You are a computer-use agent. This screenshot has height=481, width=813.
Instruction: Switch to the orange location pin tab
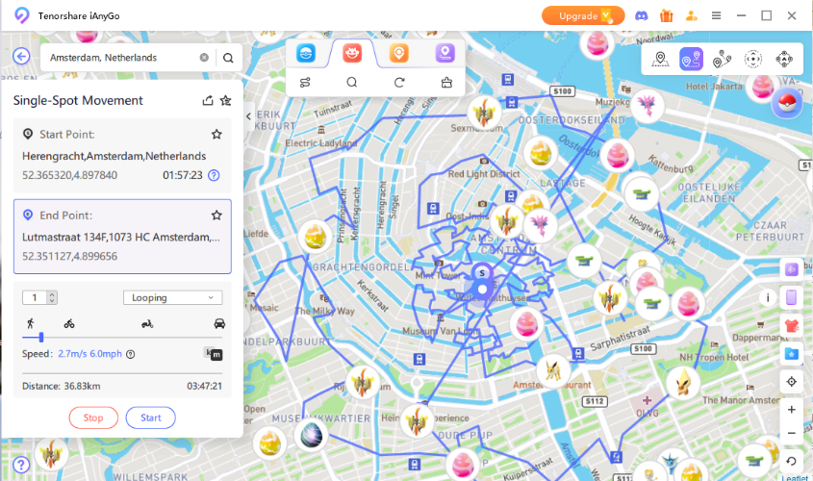point(398,53)
